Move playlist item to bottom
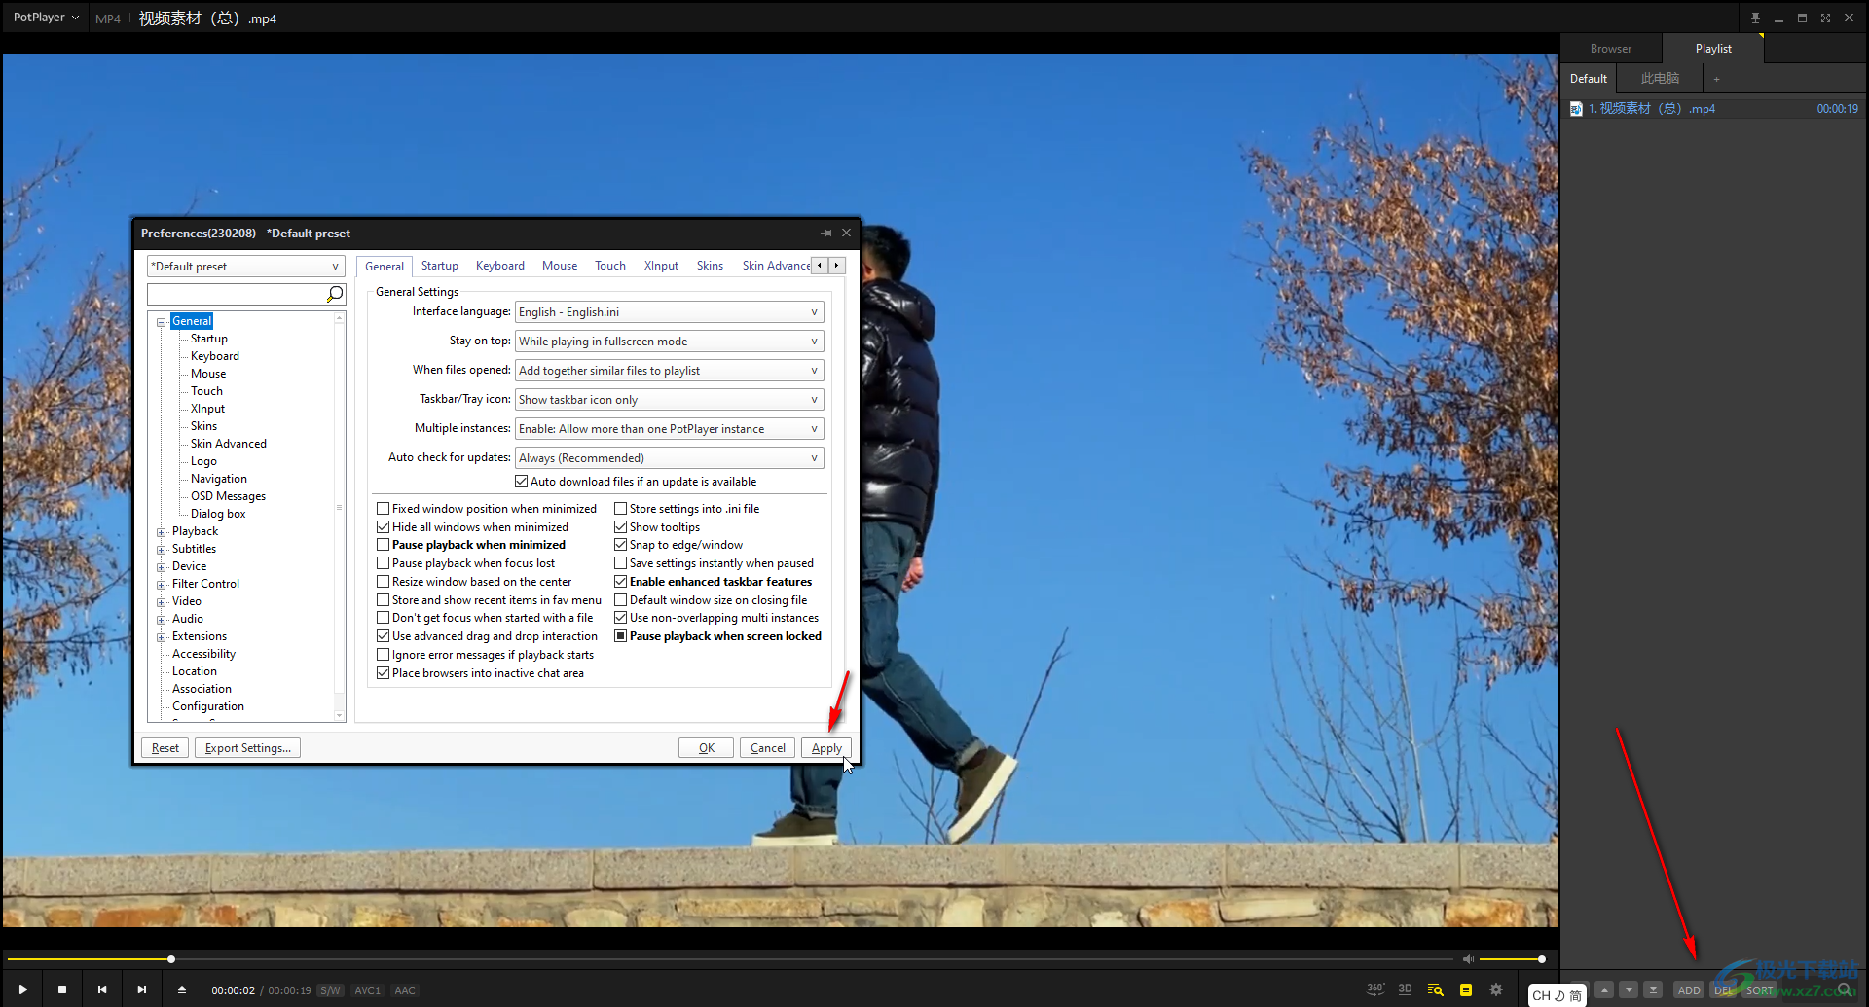 [x=1653, y=989]
